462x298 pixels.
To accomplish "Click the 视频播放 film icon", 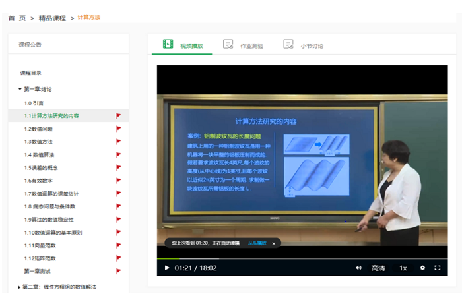I will (168, 45).
